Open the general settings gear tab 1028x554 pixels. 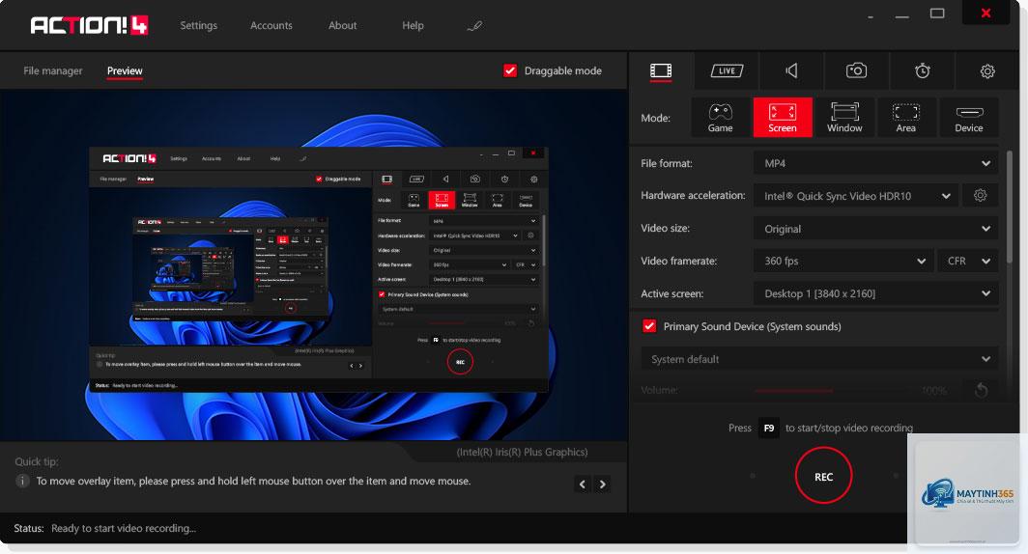(x=987, y=70)
